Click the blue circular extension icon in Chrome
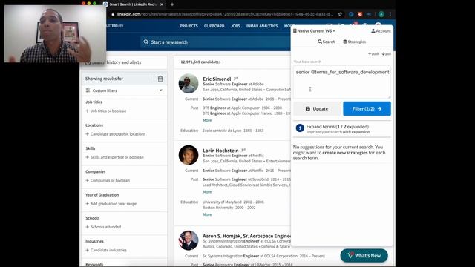This screenshot has height=267, width=475. (351, 14)
